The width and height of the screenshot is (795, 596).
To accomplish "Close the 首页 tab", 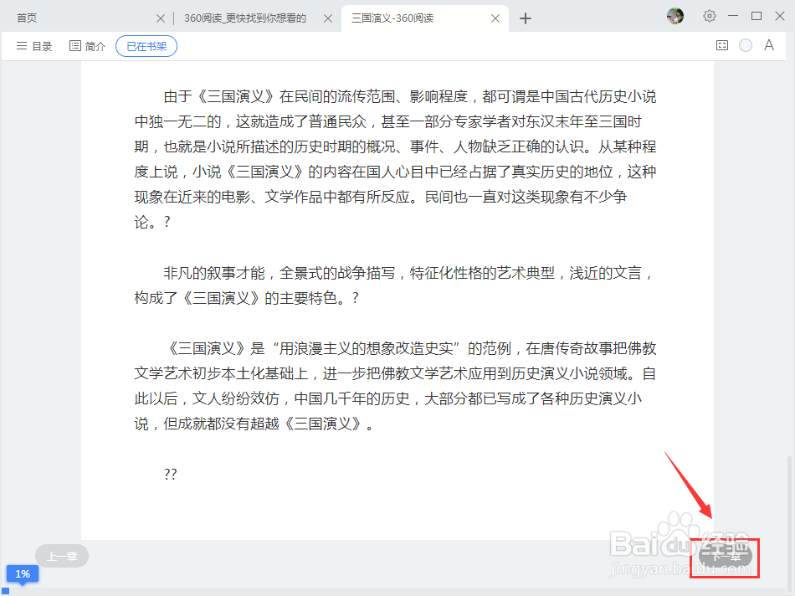I will pos(160,17).
